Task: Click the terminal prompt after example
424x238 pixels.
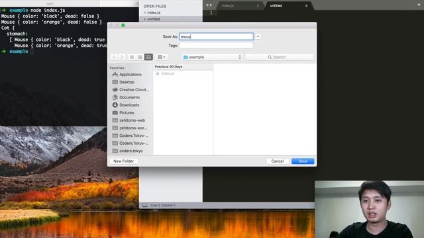Action: point(32,52)
